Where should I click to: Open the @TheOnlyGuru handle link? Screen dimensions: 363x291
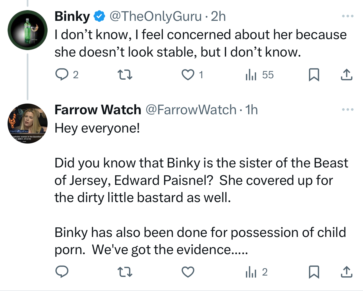(155, 16)
